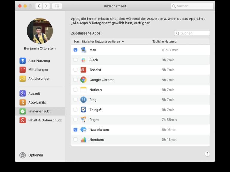Open App-Limits hourglass icon

pos(23,102)
